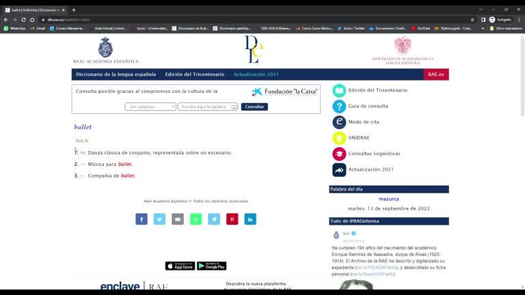Switch to Actualización 2021 tab
This screenshot has width=525, height=295.
coord(256,74)
